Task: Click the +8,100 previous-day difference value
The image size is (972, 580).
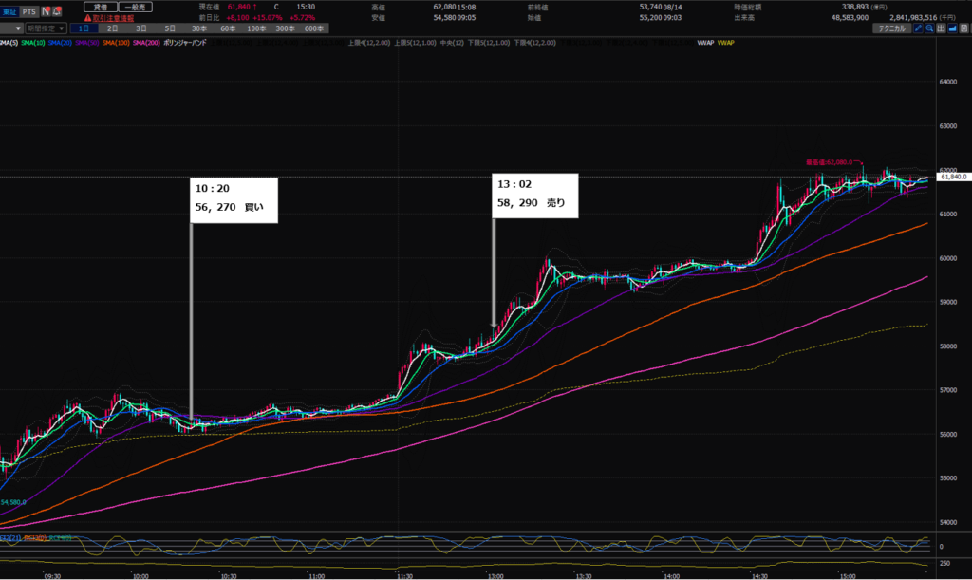Action: 237,18
